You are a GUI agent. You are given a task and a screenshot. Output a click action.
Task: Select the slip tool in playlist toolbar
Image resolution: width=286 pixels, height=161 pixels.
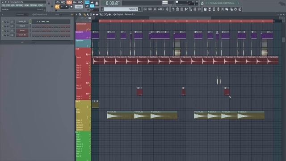97,14
